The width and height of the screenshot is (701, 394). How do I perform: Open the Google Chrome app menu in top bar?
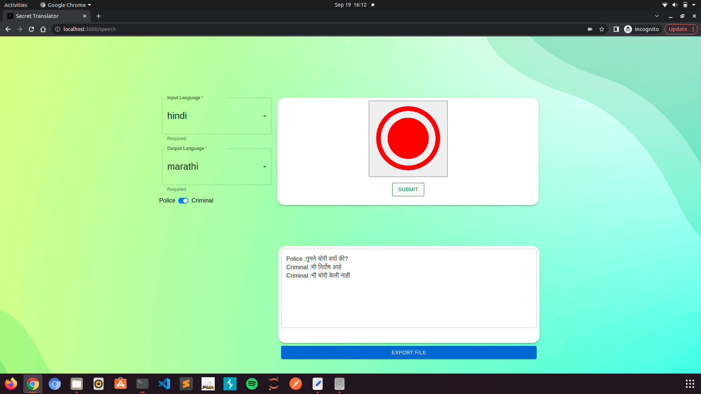(66, 5)
